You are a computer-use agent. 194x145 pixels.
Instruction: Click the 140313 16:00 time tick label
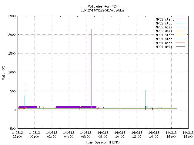pos(171,135)
